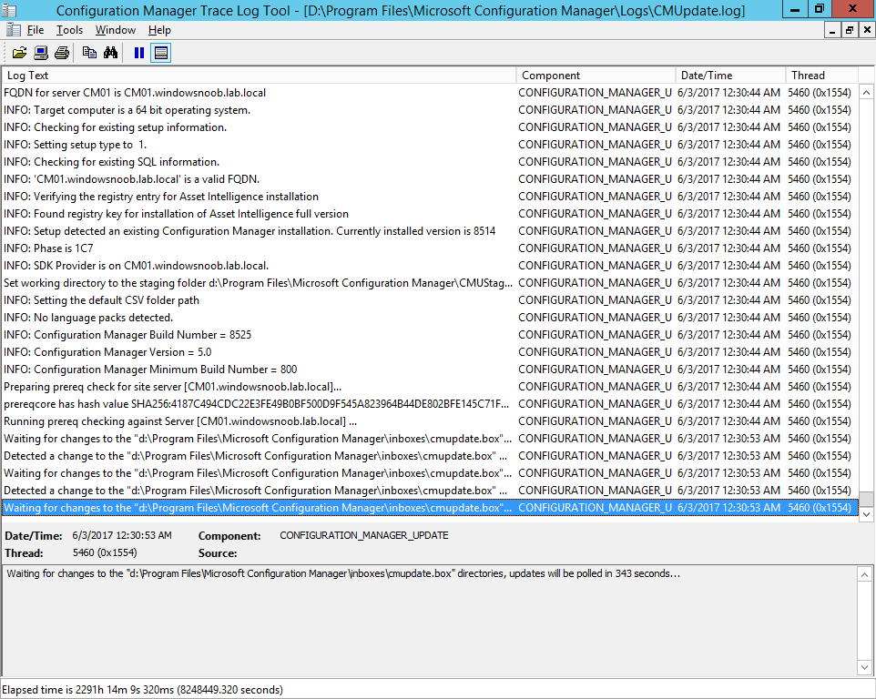Screen dimensions: 876x699
Task: Click the details pane scroll up arrow
Action: point(865,574)
